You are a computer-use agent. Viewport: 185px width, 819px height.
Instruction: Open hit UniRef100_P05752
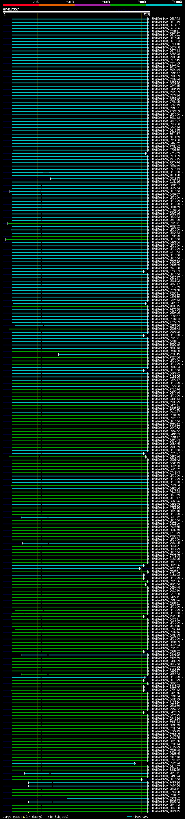pos(166,431)
